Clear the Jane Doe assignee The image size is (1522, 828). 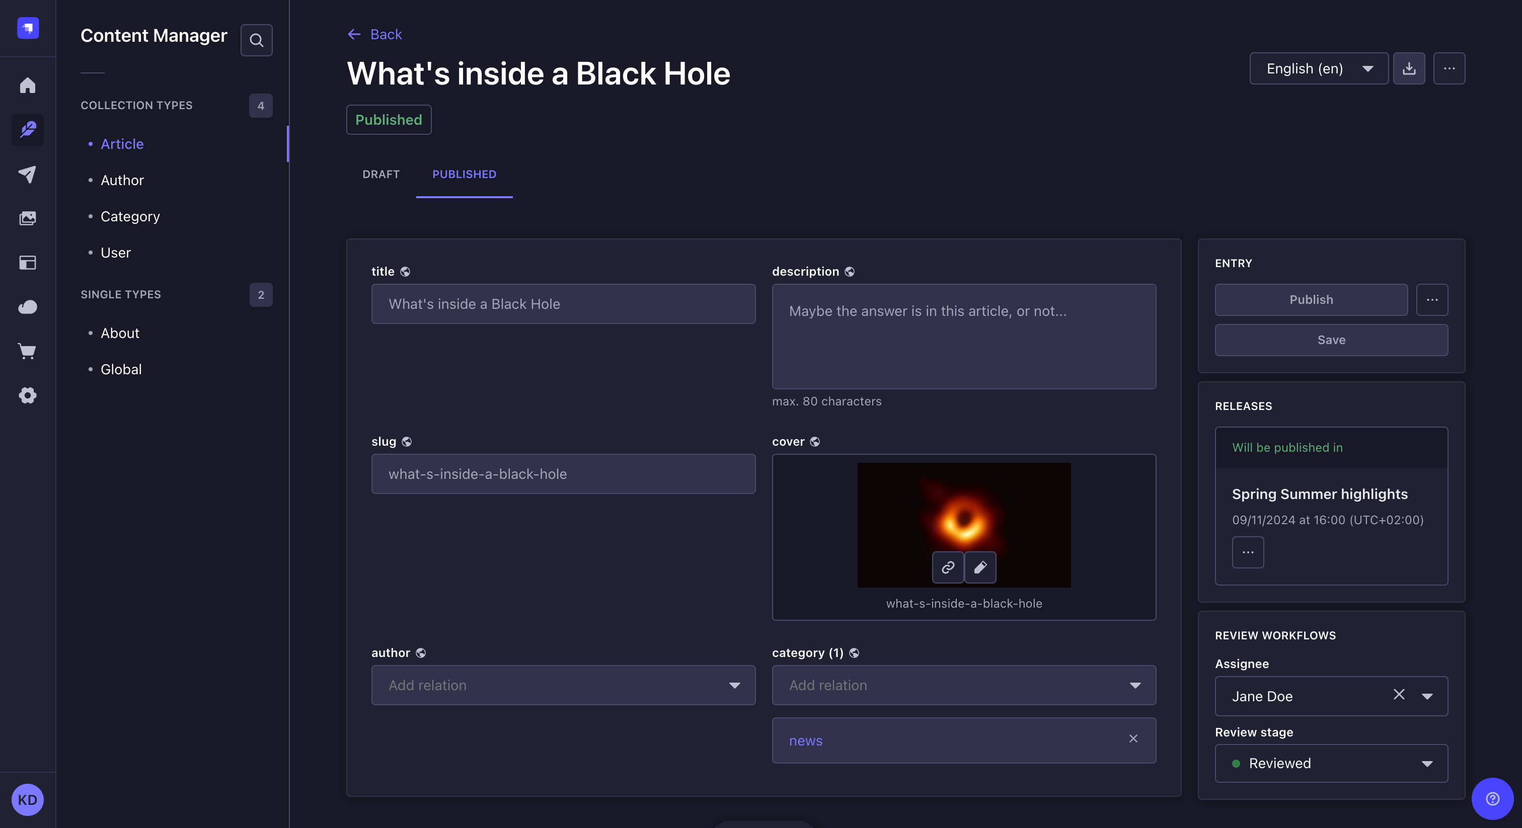tap(1399, 695)
